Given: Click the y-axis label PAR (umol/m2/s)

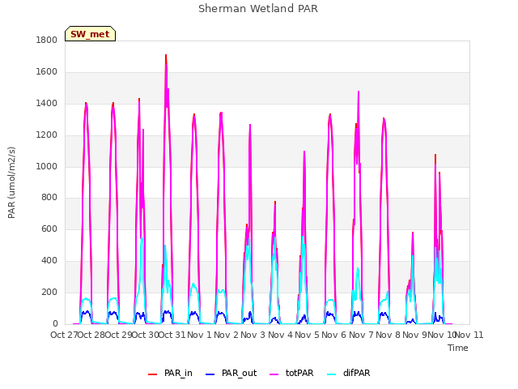Looking at the screenshot, I should click(x=11, y=182).
